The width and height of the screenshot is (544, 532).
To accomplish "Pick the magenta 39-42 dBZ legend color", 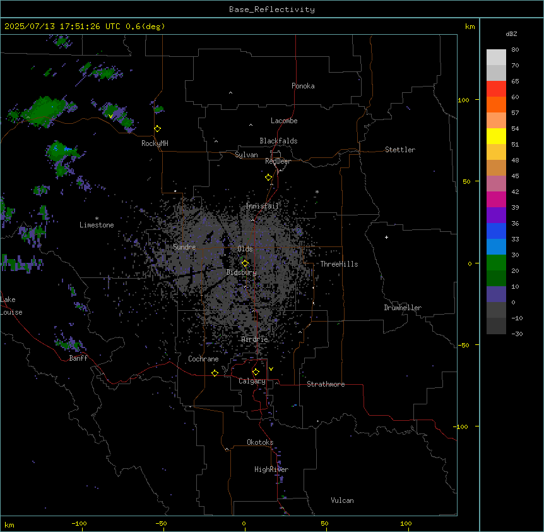I will click(x=496, y=200).
